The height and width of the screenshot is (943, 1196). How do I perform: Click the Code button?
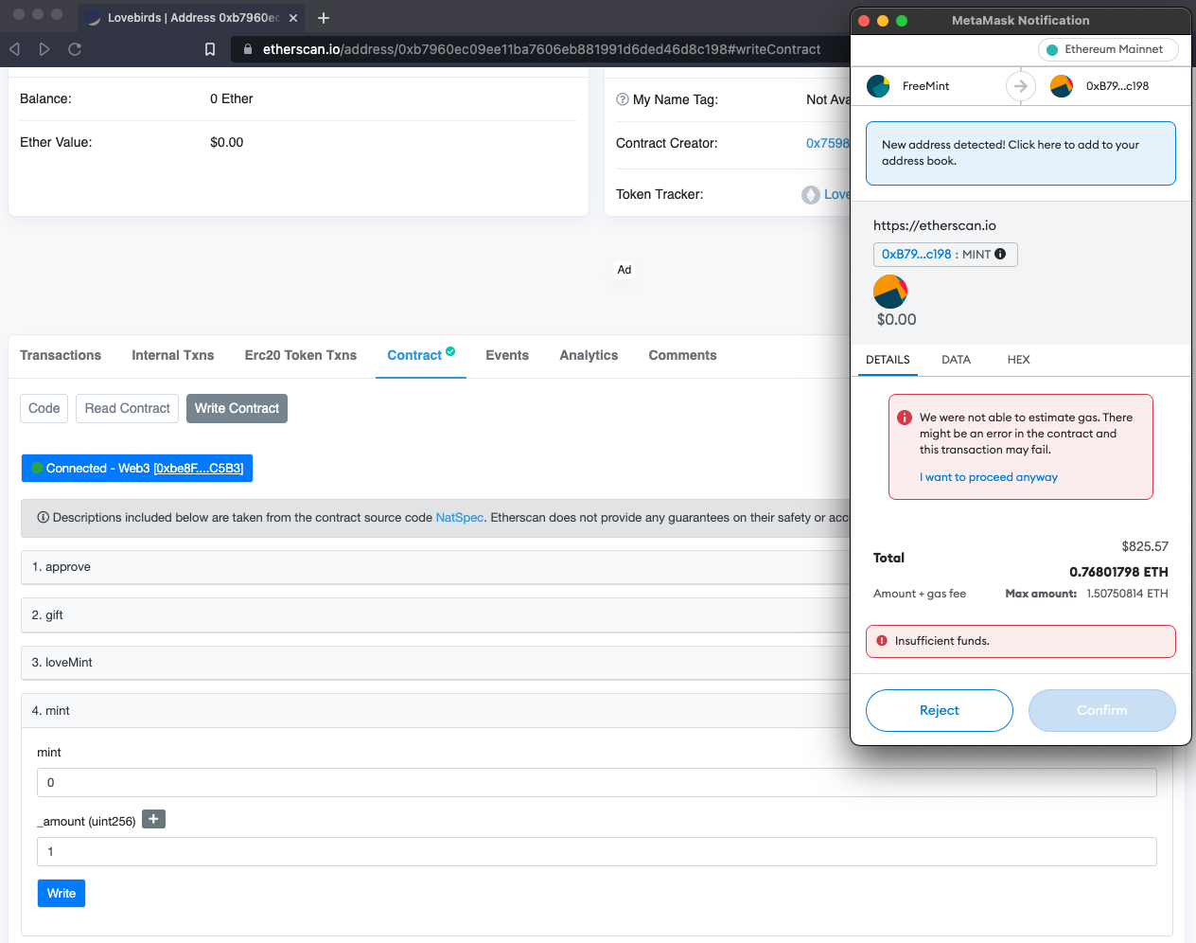(44, 408)
